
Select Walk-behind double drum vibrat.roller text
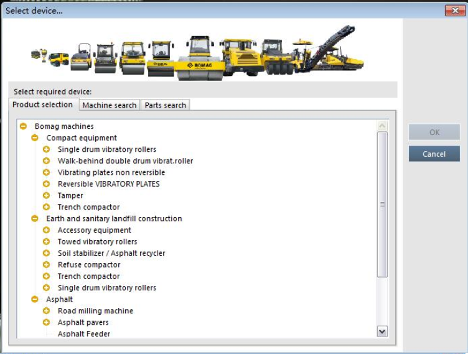[125, 161]
